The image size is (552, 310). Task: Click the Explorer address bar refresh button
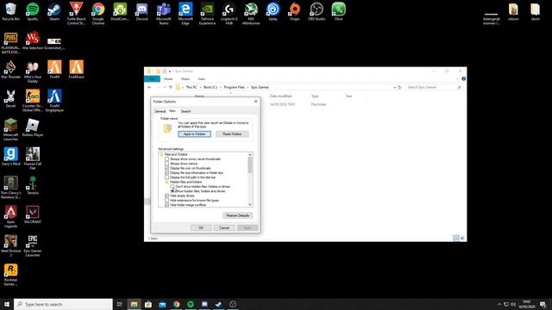(399, 87)
